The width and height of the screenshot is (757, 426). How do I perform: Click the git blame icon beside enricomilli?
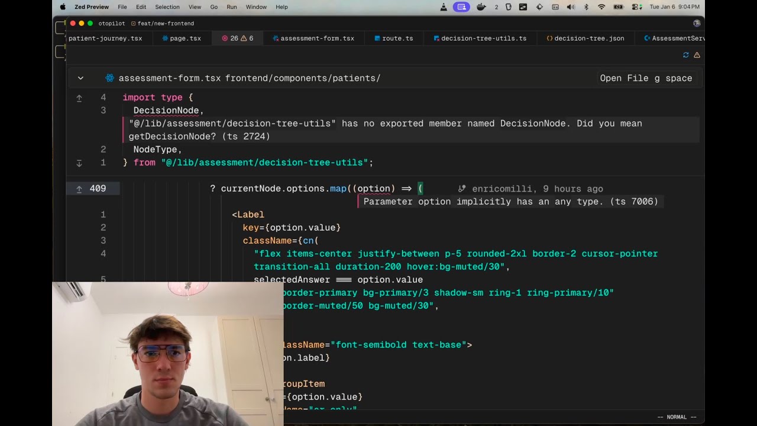pyautogui.click(x=462, y=189)
